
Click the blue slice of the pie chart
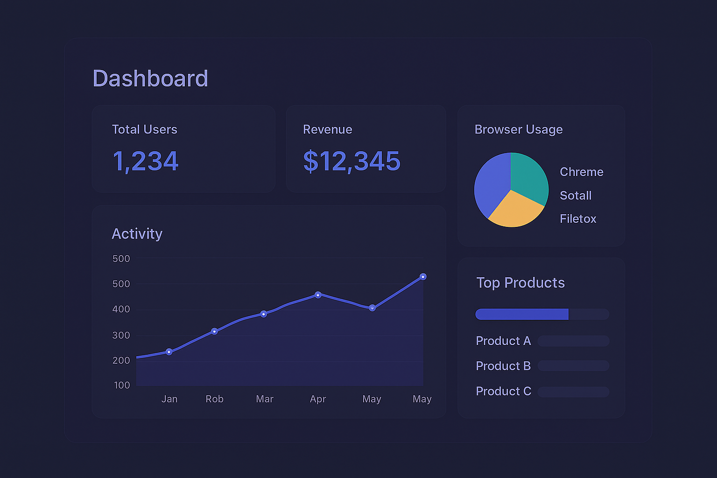(491, 184)
